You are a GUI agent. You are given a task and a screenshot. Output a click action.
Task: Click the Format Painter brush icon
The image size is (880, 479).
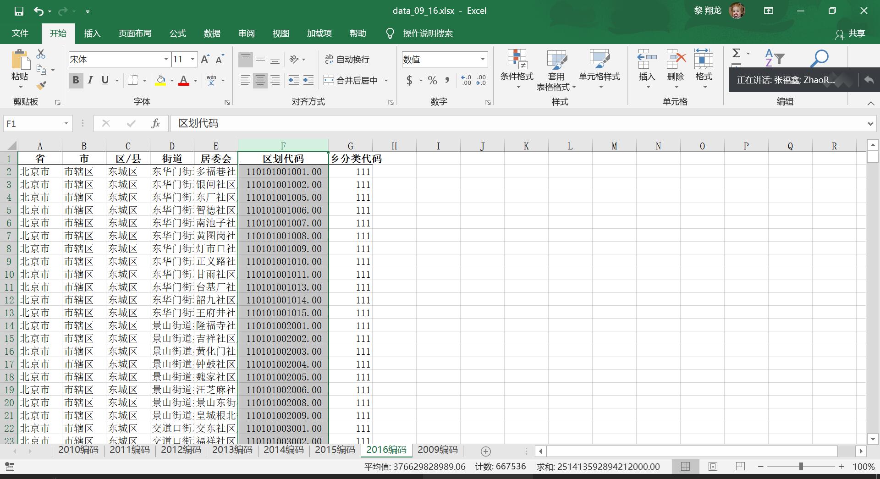[x=41, y=85]
